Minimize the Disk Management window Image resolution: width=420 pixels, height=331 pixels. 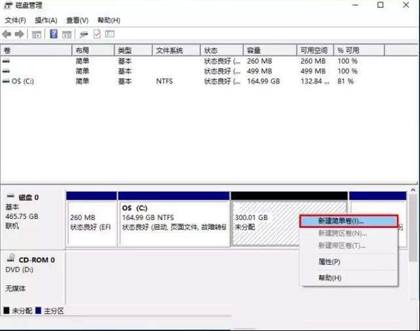tap(356, 5)
